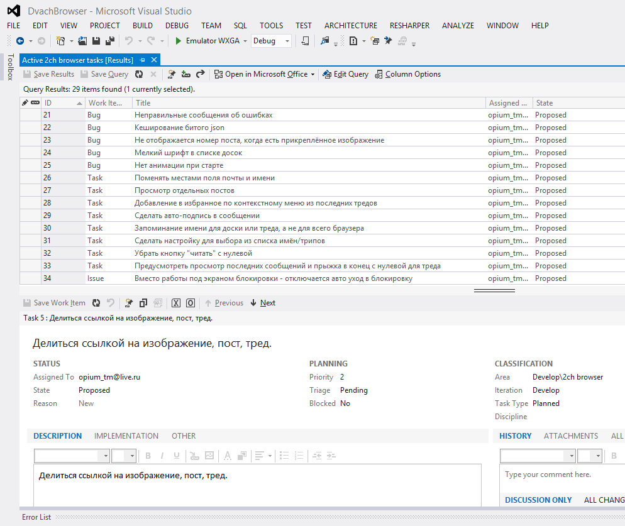Open the Toolbox side panel
The image size is (625, 526).
click(x=11, y=67)
